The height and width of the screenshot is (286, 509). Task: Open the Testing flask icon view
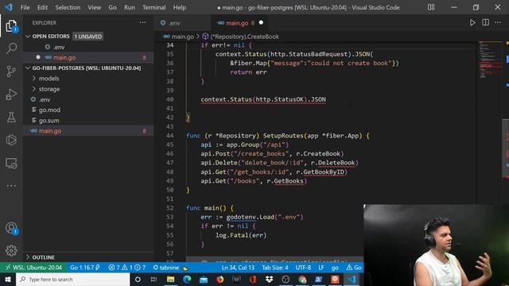coord(11,117)
